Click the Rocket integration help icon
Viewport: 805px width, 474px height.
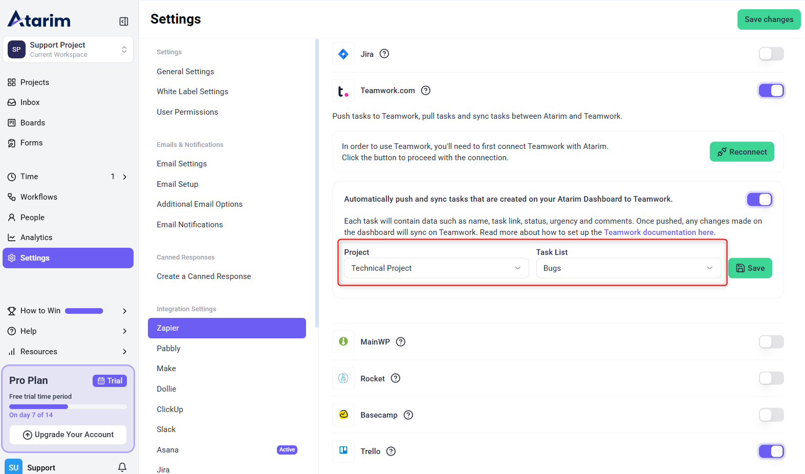pyautogui.click(x=396, y=378)
